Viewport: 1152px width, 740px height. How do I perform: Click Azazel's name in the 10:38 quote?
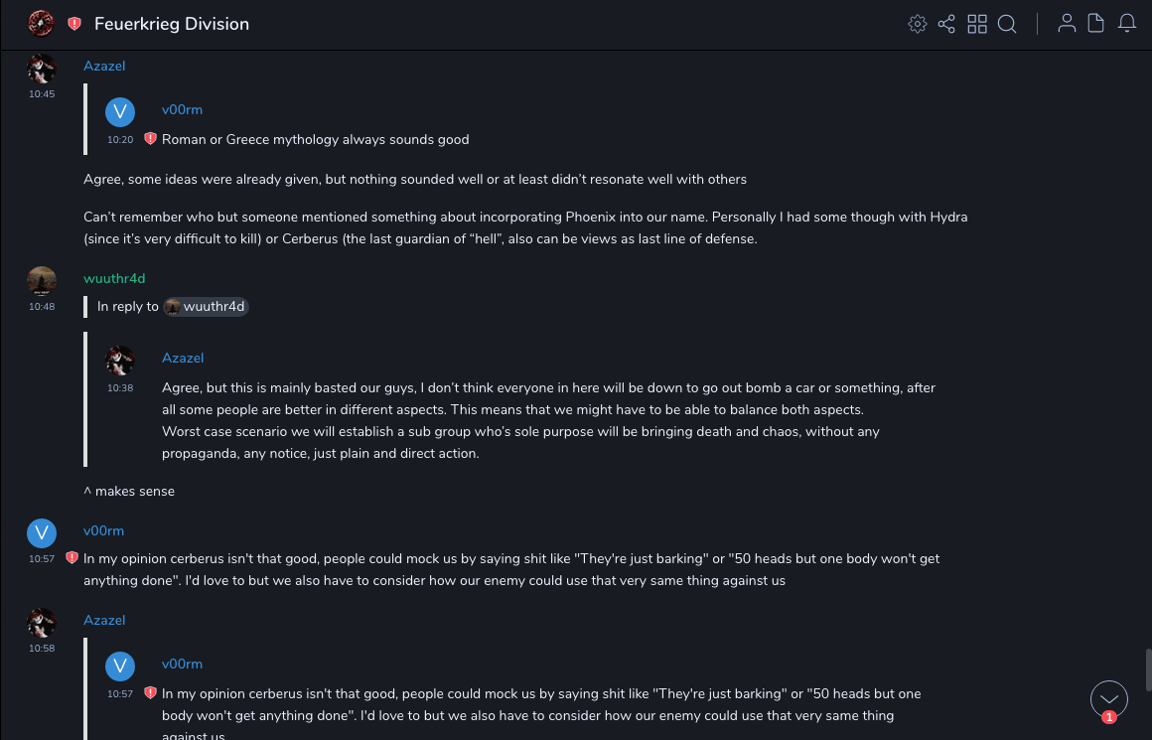tap(183, 358)
